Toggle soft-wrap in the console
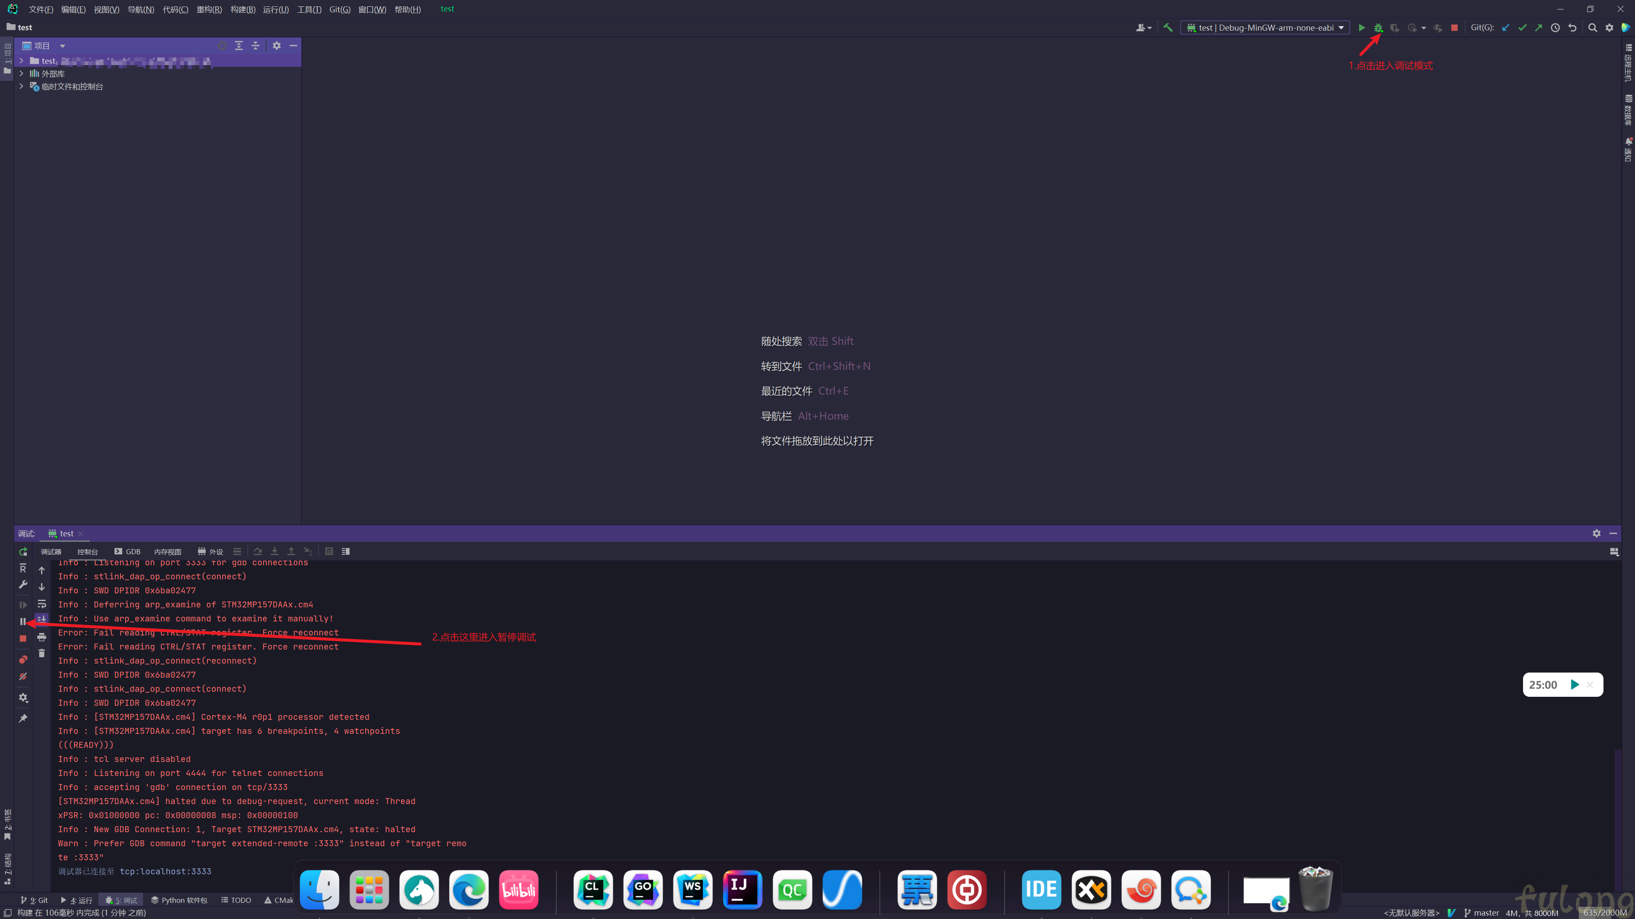 coord(42,604)
